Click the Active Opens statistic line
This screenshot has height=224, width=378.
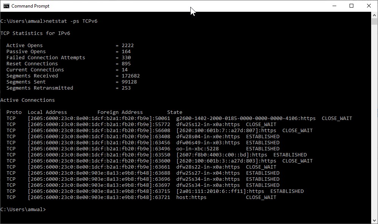(24, 45)
